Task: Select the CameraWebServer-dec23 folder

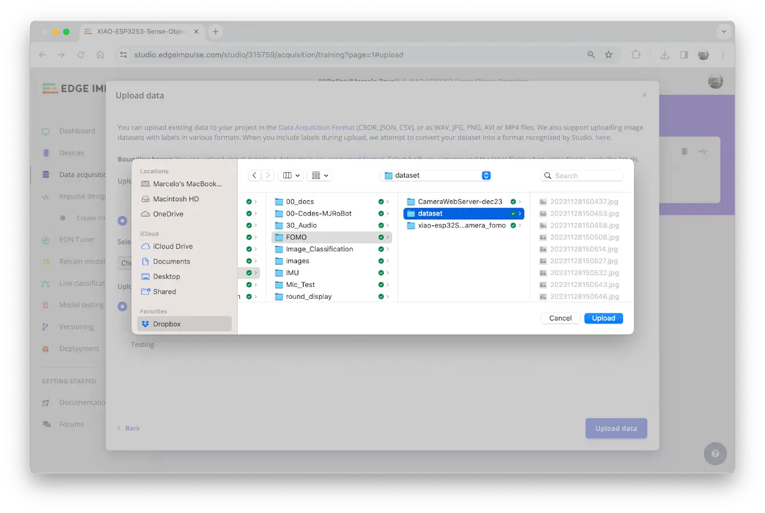Action: coord(460,201)
